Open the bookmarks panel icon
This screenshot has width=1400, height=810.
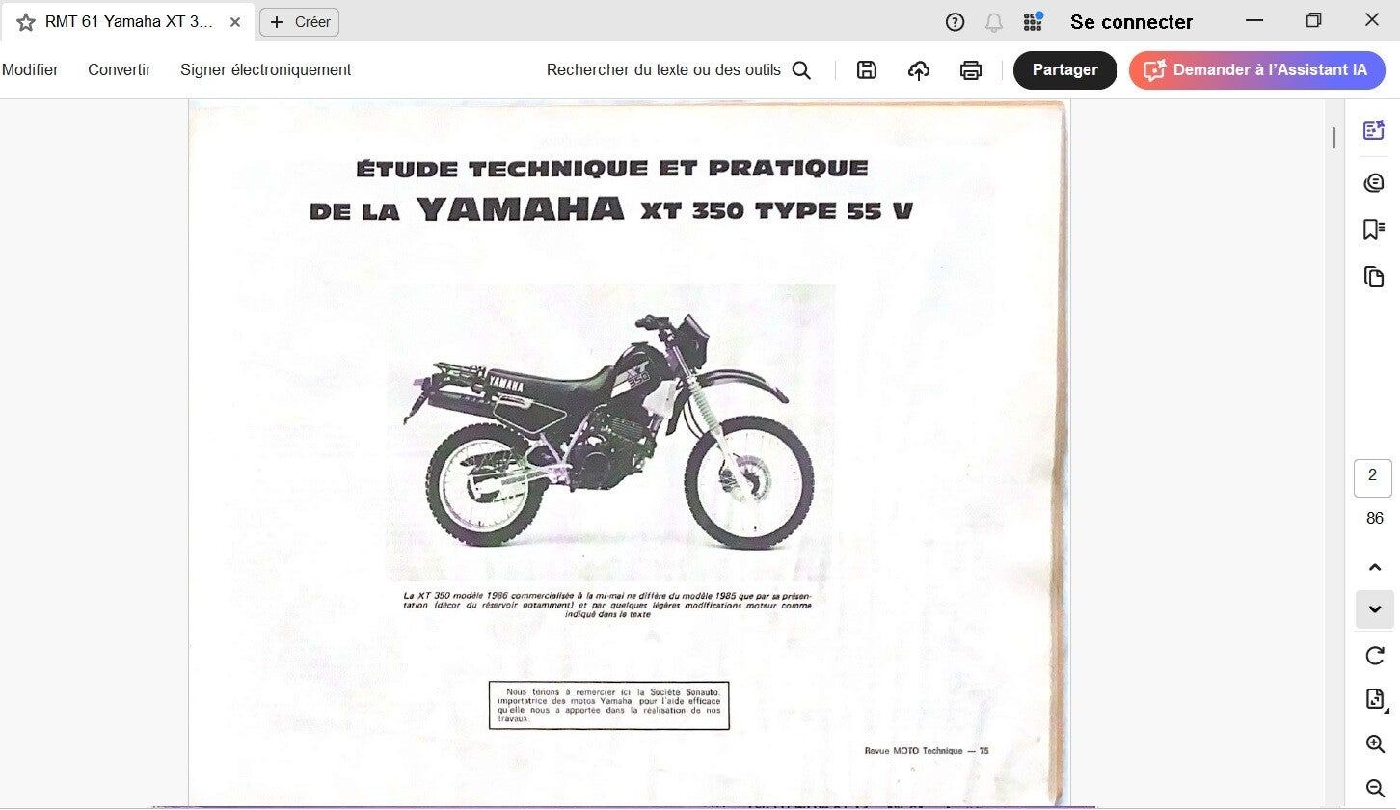pos(1374,229)
